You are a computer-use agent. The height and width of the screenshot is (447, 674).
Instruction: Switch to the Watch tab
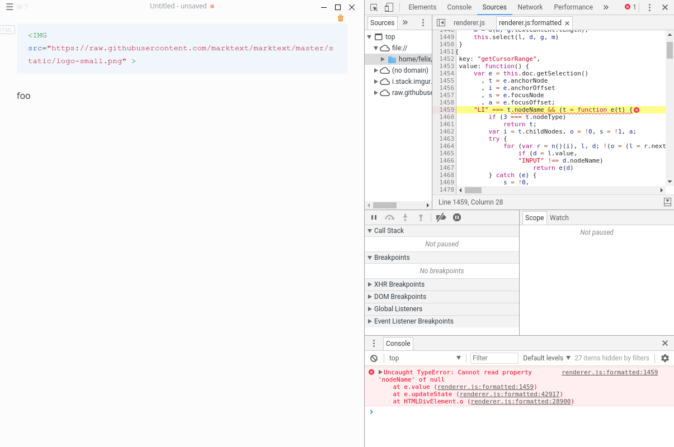click(x=559, y=218)
